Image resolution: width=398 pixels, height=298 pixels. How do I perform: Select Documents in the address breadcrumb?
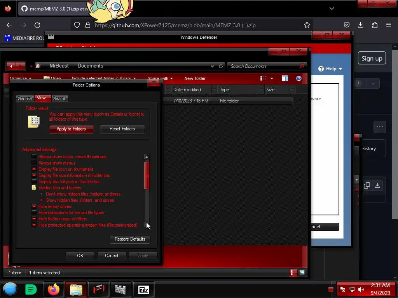point(90,66)
